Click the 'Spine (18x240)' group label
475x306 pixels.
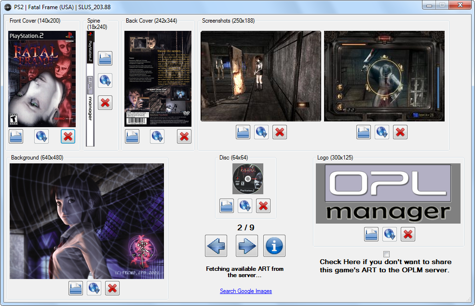[97, 24]
